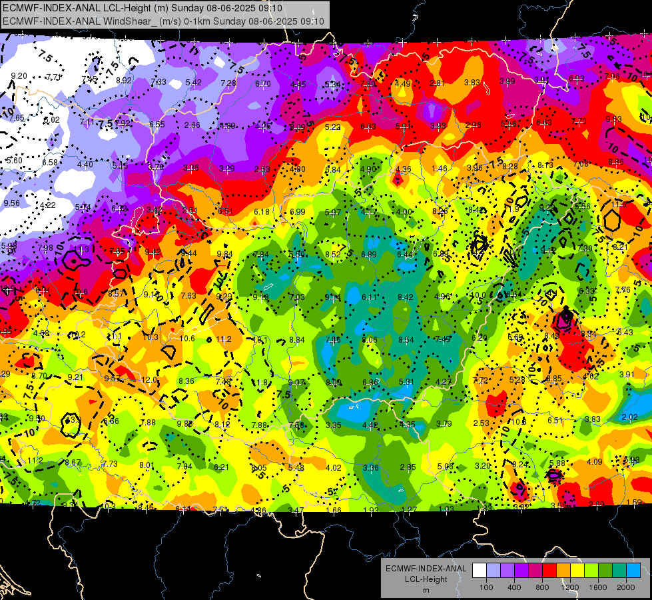Image resolution: width=652 pixels, height=600 pixels.
Task: Click the yellow legend swatch
Action: (577, 571)
